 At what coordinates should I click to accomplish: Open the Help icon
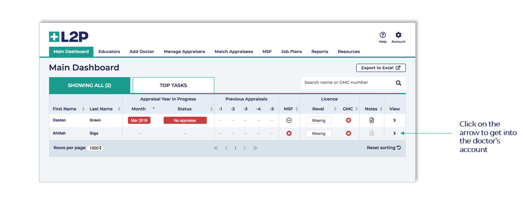382,36
